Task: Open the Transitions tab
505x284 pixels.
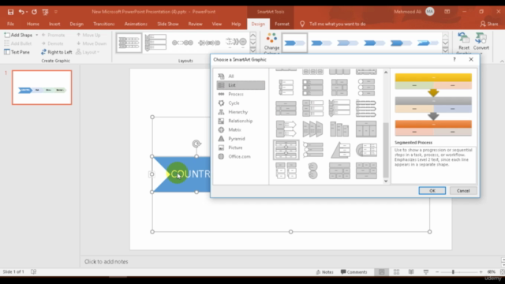Action: coord(103,24)
